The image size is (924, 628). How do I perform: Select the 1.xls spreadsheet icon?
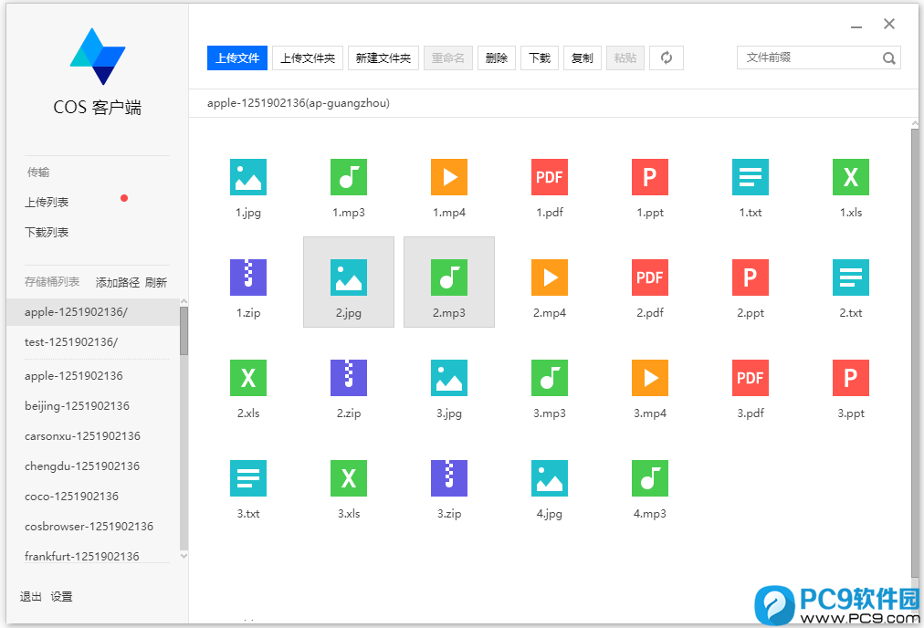851,177
